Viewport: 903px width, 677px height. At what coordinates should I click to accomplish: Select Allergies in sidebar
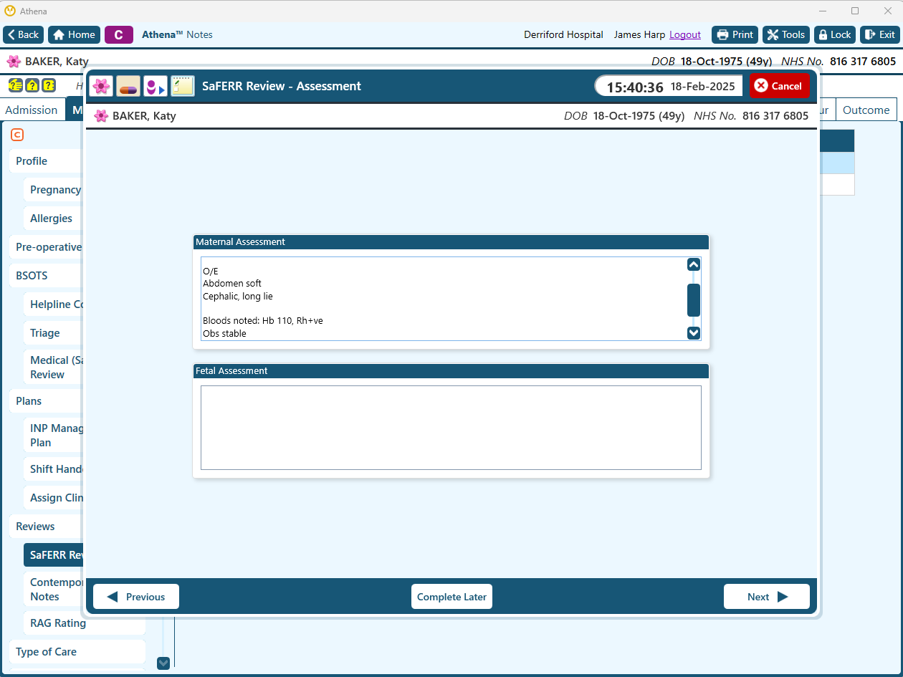click(53, 219)
